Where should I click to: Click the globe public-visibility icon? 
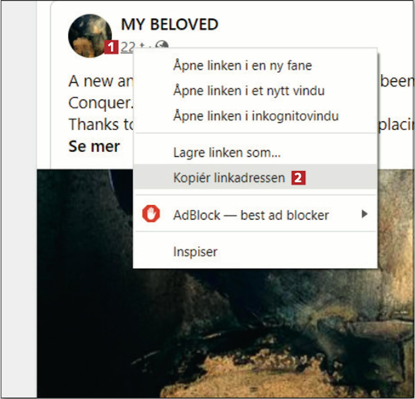162,45
